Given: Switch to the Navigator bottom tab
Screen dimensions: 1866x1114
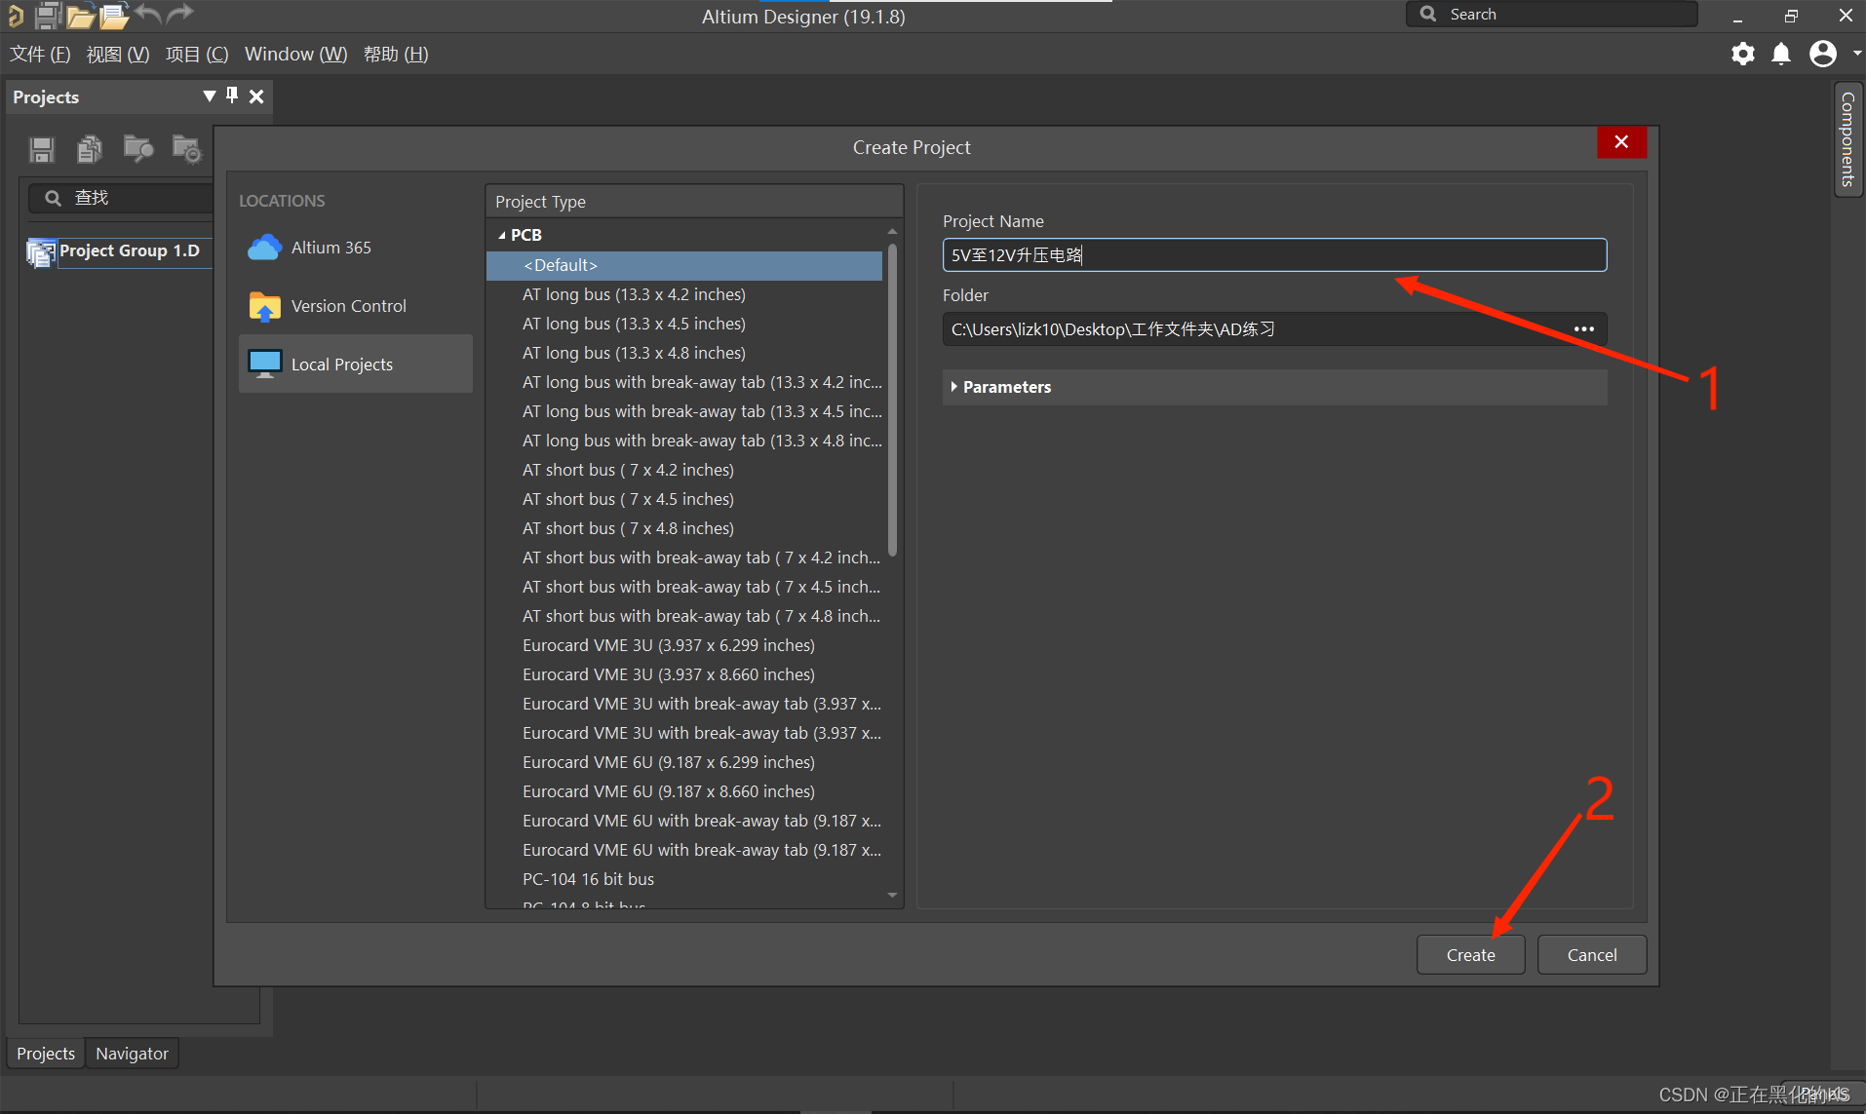Looking at the screenshot, I should click(x=132, y=1054).
